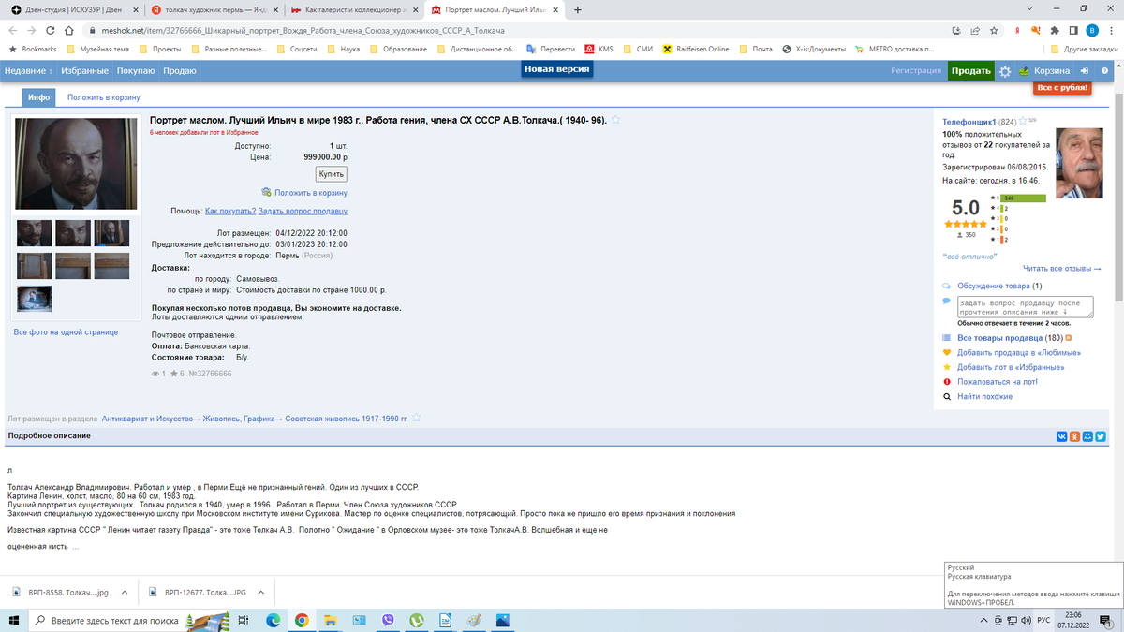Open Избранные in site header
The width and height of the screenshot is (1124, 632).
tap(86, 71)
